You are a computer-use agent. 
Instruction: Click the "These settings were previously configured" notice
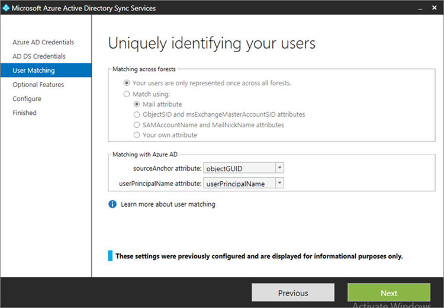259,256
